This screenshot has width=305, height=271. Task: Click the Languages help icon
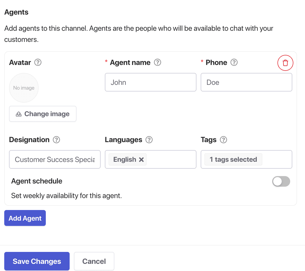149,140
